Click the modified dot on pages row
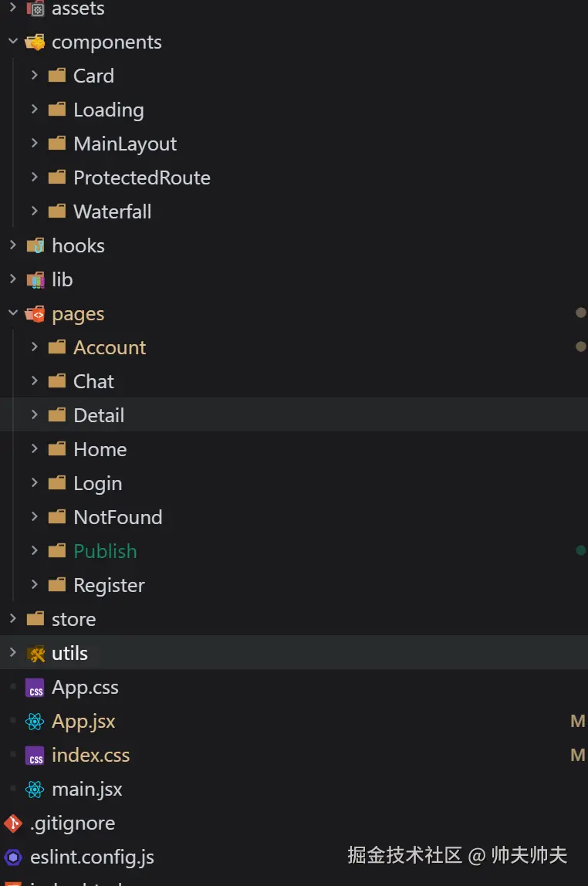The image size is (588, 886). [580, 313]
